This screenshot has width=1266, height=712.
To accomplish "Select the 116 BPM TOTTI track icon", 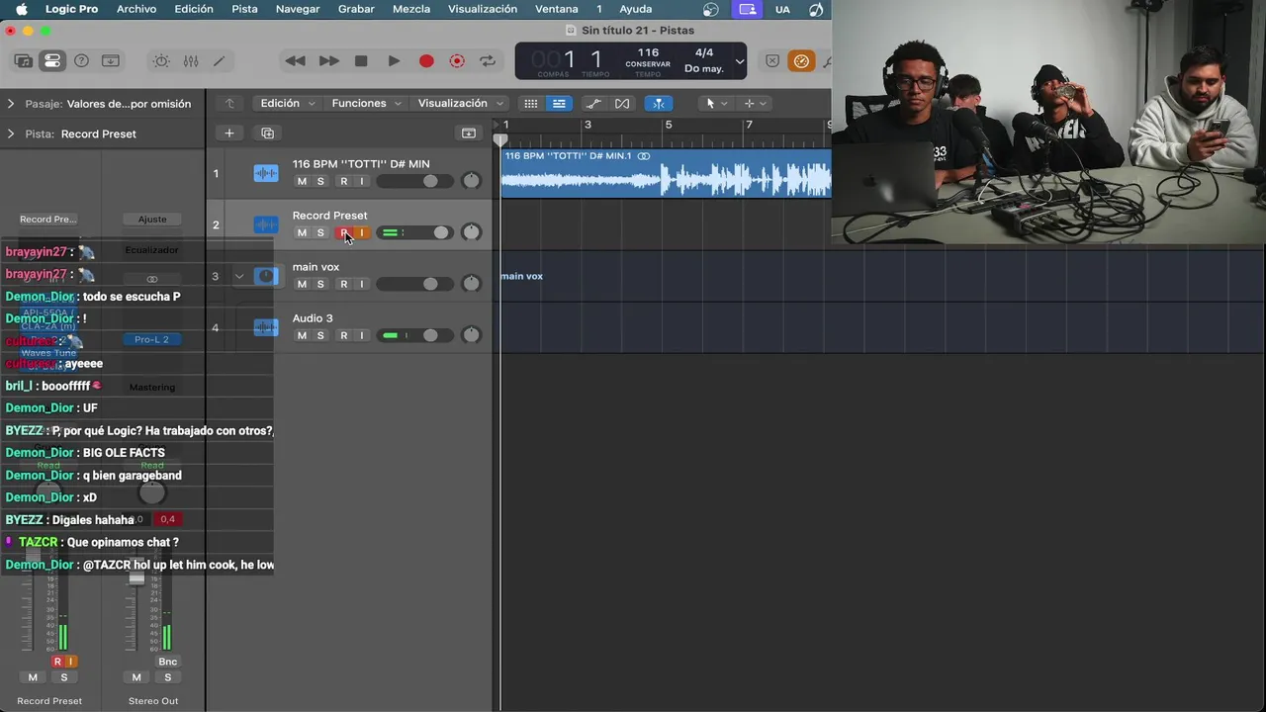I will [x=265, y=173].
